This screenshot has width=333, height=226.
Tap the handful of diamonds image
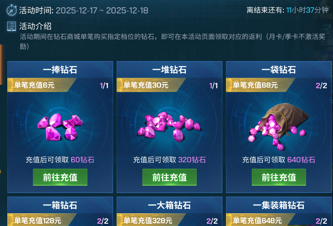(x=60, y=127)
